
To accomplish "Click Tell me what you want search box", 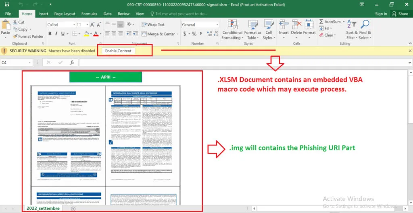I will [x=179, y=14].
